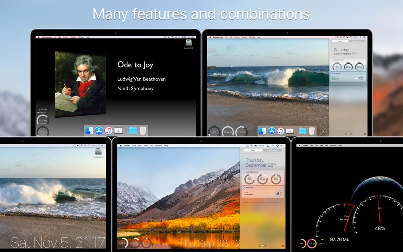Viewport: 403px width, 252px height.
Task: Open iTunes in the Beethoven screen dock
Action: (109, 131)
